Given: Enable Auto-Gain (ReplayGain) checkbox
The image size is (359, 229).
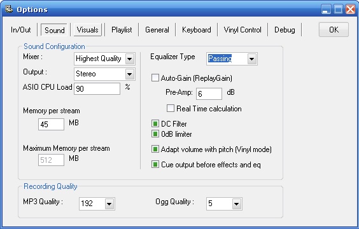Looking at the screenshot, I should (x=155, y=78).
